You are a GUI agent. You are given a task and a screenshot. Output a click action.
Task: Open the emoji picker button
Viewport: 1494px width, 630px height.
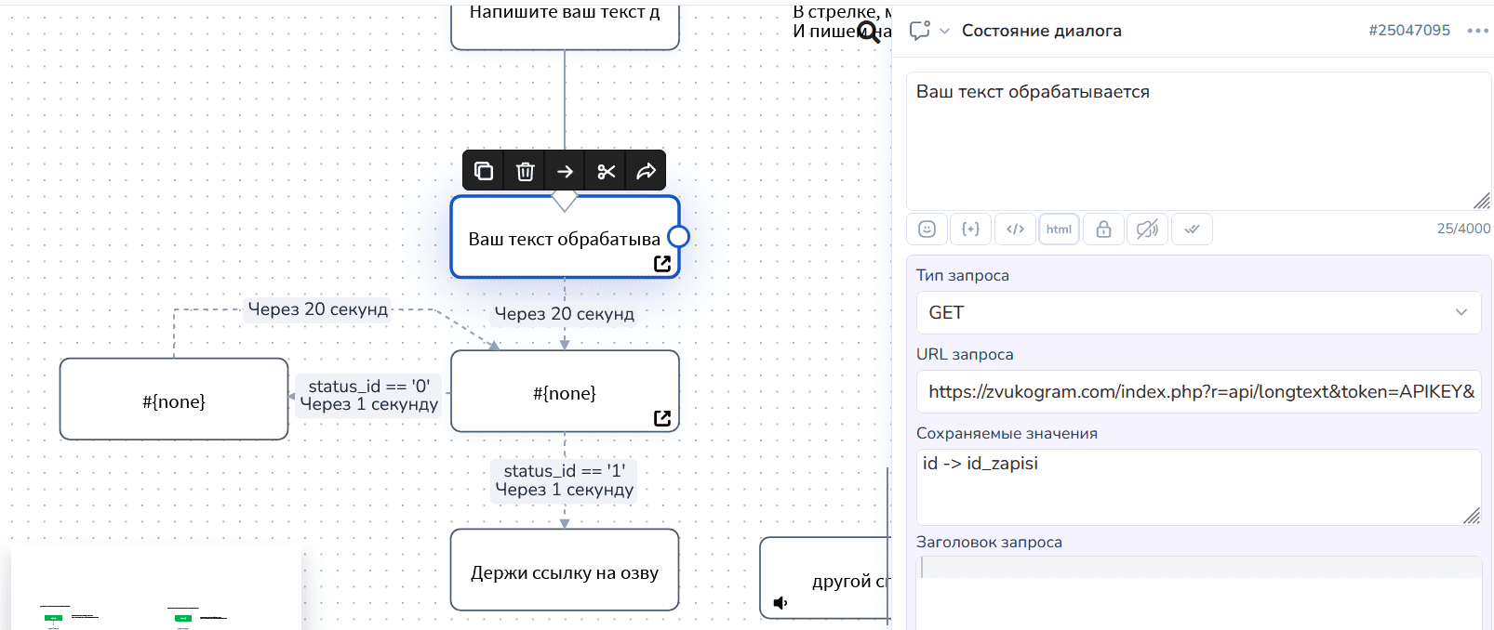click(927, 230)
